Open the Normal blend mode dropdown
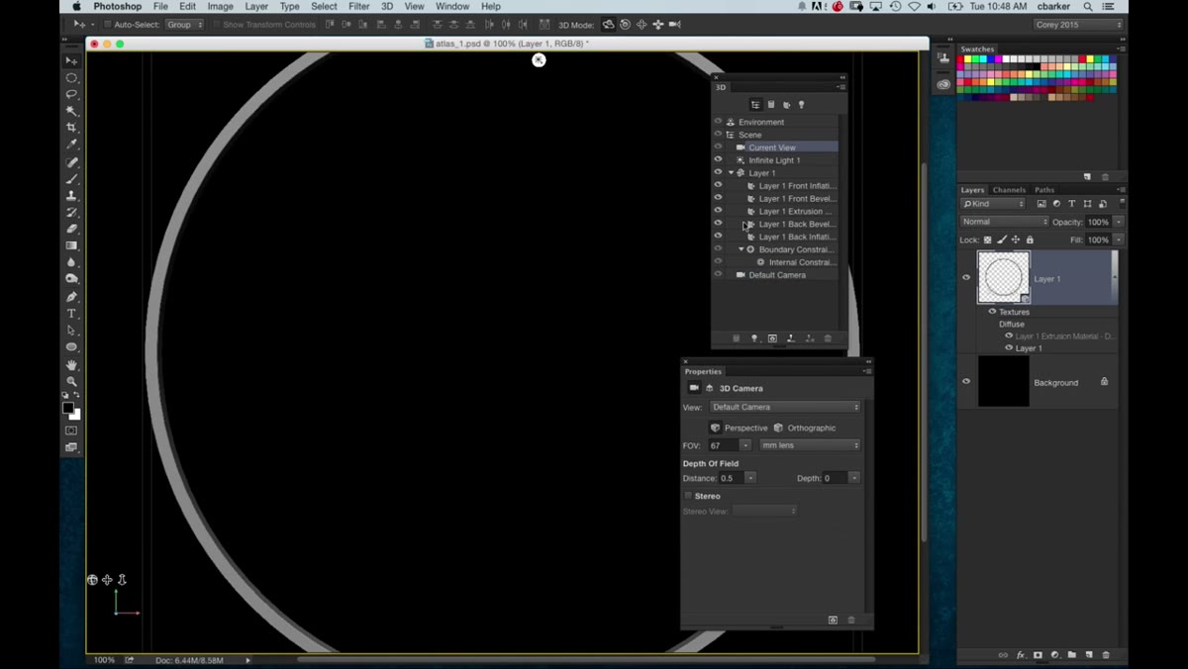1188x669 pixels. 1004,222
